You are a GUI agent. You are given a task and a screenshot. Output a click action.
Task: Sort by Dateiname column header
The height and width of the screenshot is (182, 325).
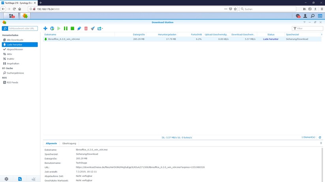click(x=50, y=35)
